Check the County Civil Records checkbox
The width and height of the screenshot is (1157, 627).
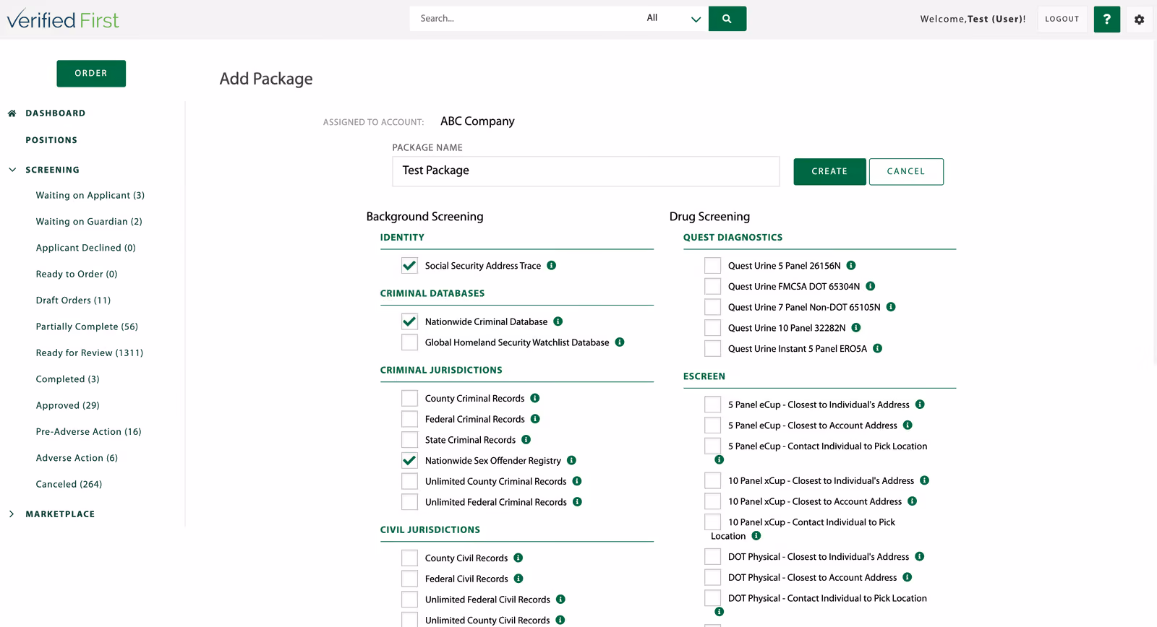coord(409,558)
